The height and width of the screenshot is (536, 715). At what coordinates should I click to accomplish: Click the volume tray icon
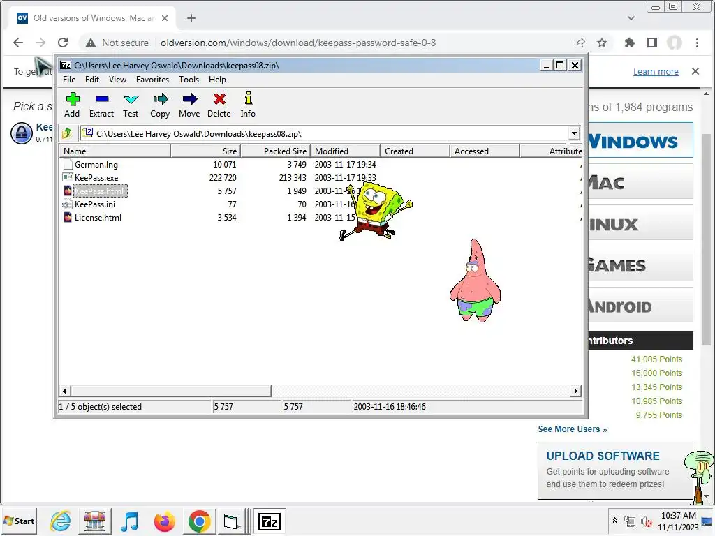click(x=646, y=521)
